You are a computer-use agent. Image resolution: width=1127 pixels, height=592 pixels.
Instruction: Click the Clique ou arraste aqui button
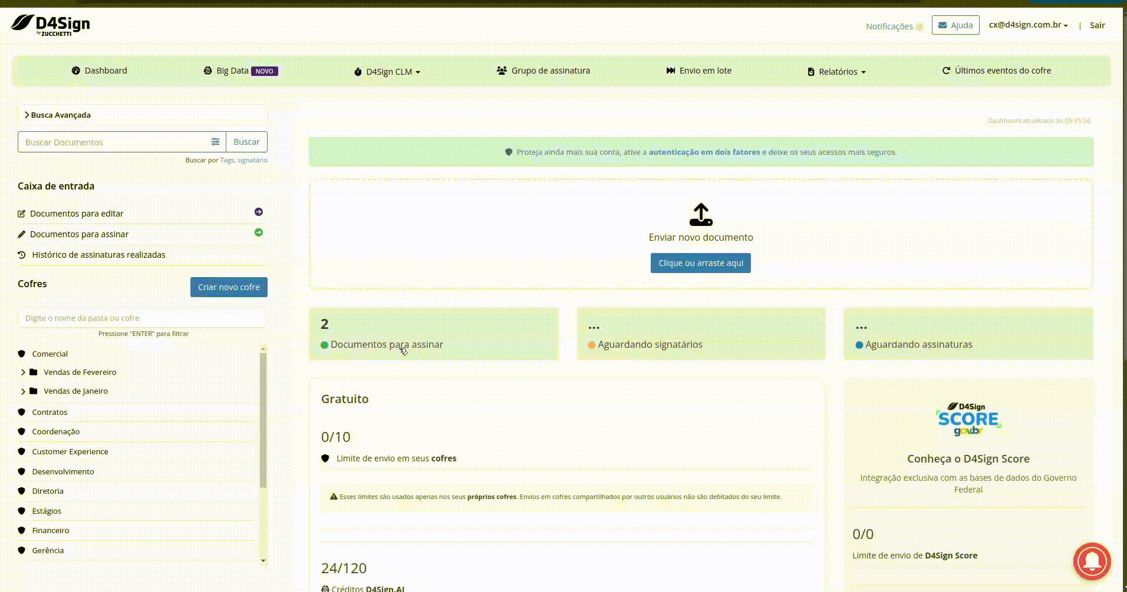[x=701, y=263]
